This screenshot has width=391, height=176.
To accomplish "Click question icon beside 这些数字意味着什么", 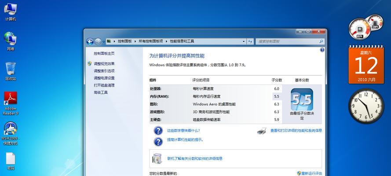I will (158, 131).
